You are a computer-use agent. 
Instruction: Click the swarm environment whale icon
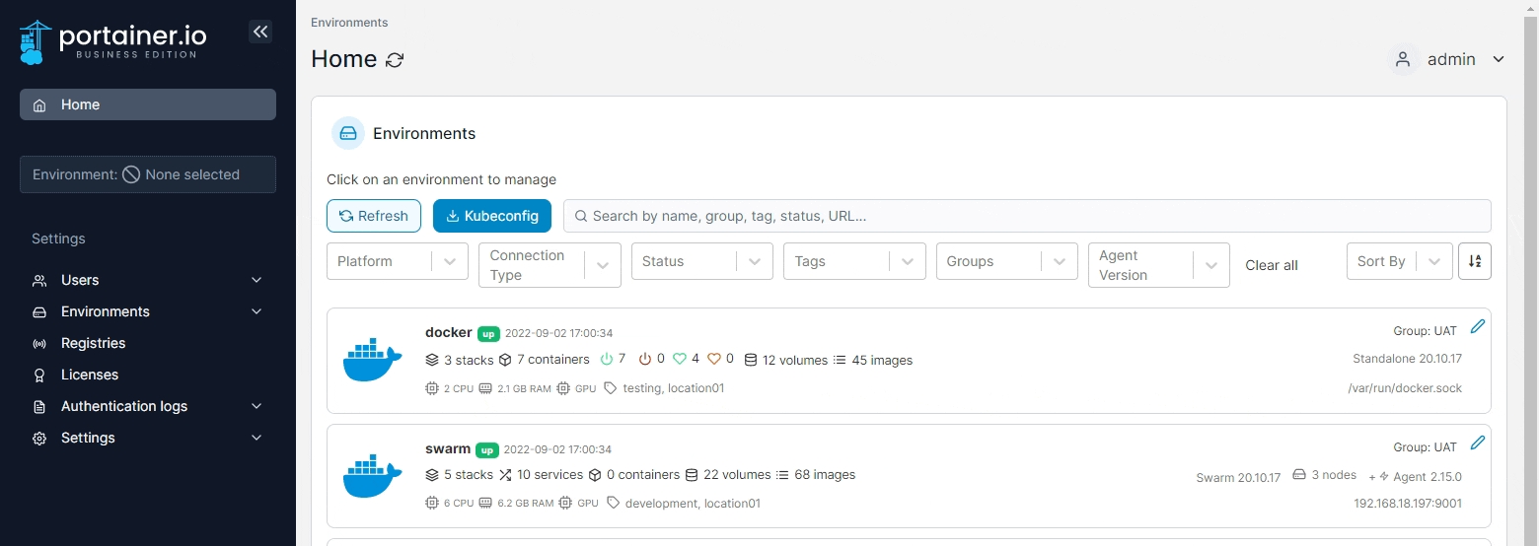372,477
